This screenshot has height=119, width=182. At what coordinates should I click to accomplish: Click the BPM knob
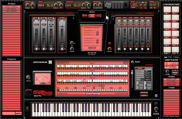point(156,108)
